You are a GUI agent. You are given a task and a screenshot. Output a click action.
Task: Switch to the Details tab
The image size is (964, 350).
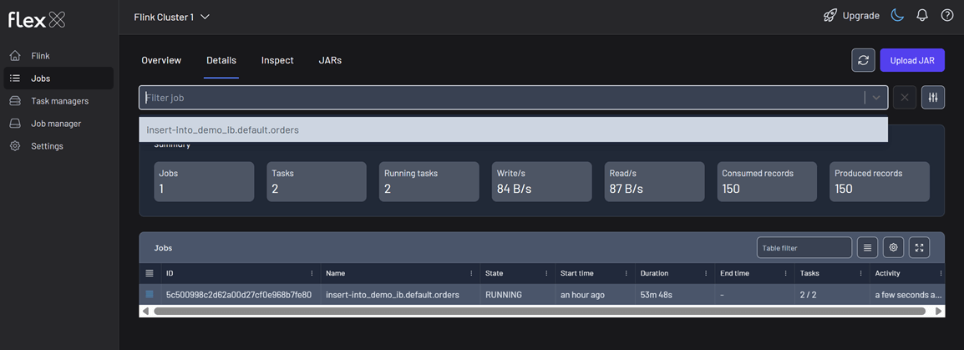tap(221, 60)
